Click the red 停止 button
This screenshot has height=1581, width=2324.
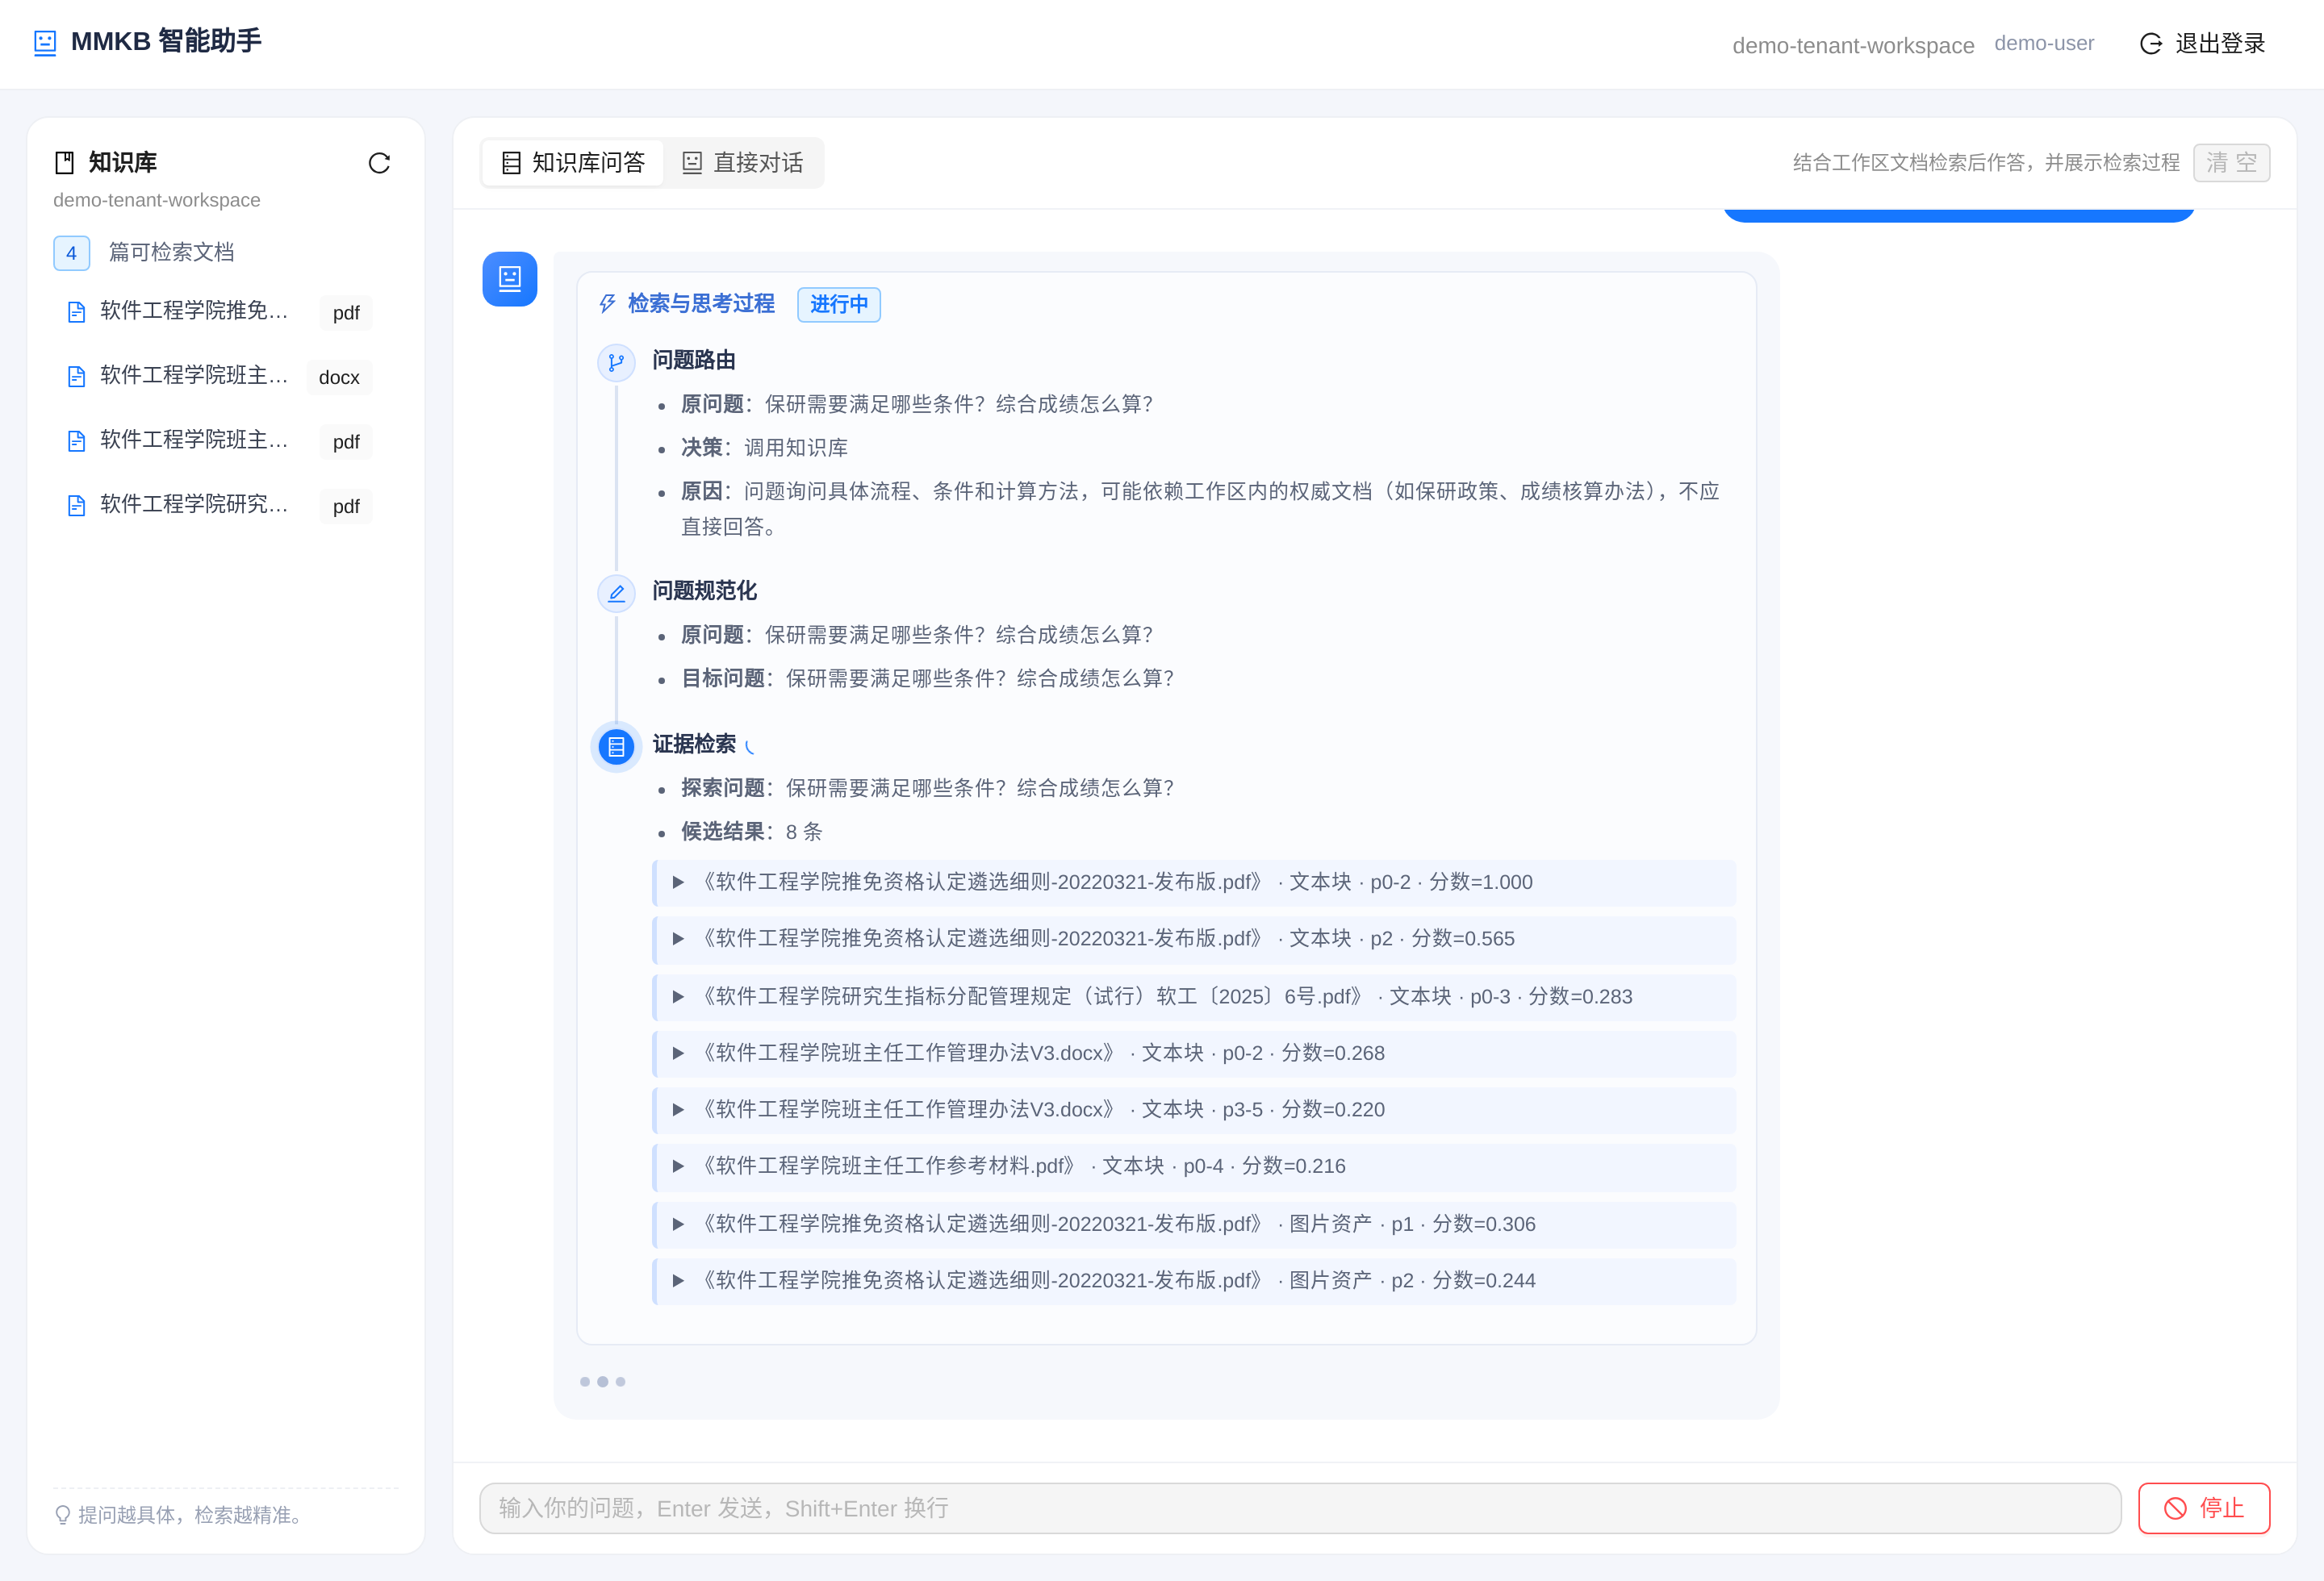tap(2204, 1508)
